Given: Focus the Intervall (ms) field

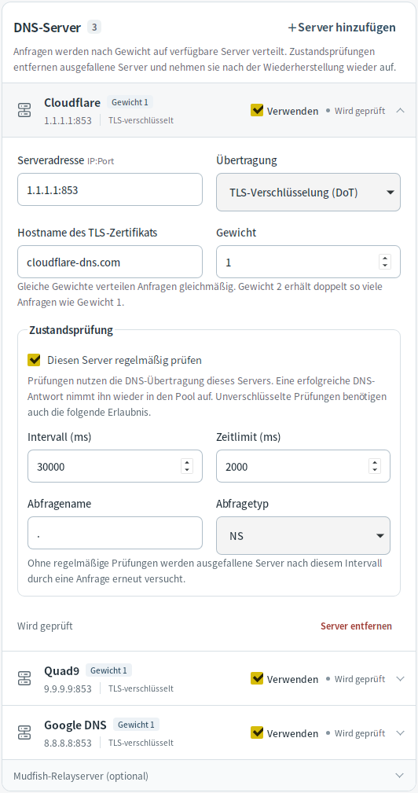Looking at the screenshot, I should [115, 466].
